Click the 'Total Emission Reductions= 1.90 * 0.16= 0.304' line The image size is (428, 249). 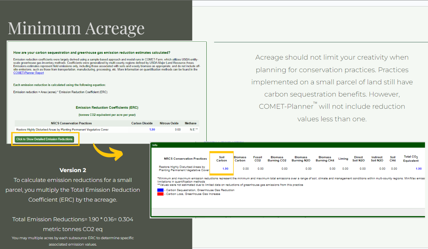[x=73, y=219]
